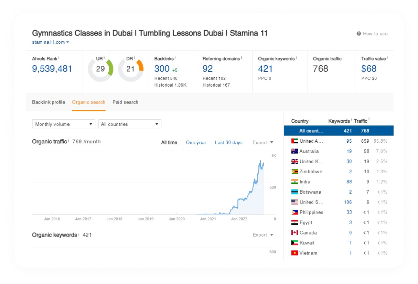The height and width of the screenshot is (284, 418).
Task: Click the Referring domains count 92
Action: pos(208,69)
